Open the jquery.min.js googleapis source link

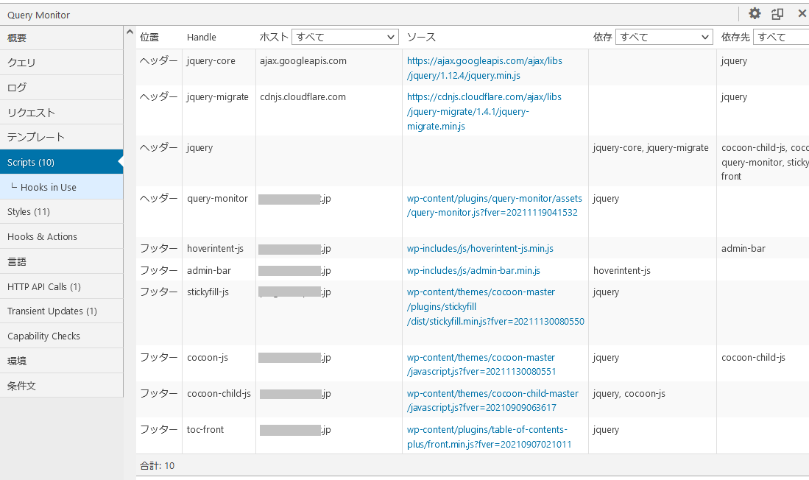484,68
